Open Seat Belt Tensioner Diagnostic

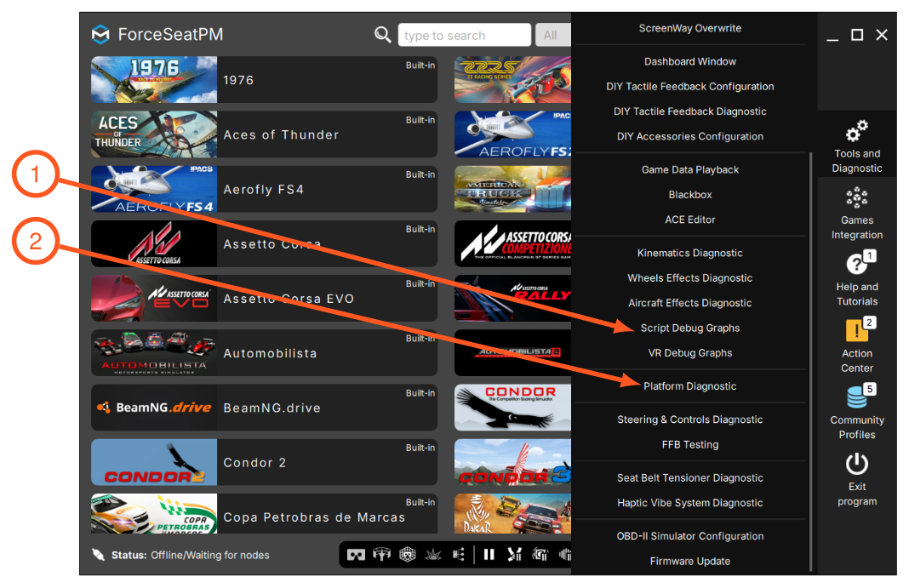click(x=690, y=478)
